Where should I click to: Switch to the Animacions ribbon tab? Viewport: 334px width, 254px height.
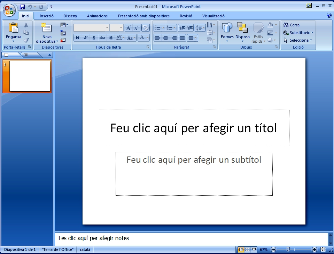click(97, 16)
